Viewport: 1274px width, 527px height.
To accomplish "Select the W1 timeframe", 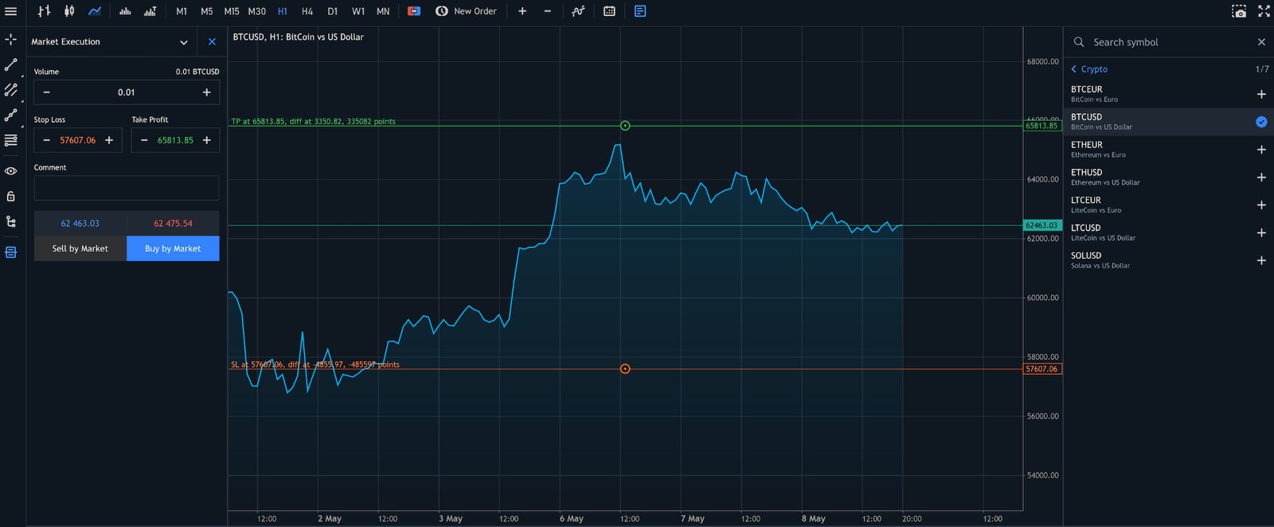I will point(358,11).
